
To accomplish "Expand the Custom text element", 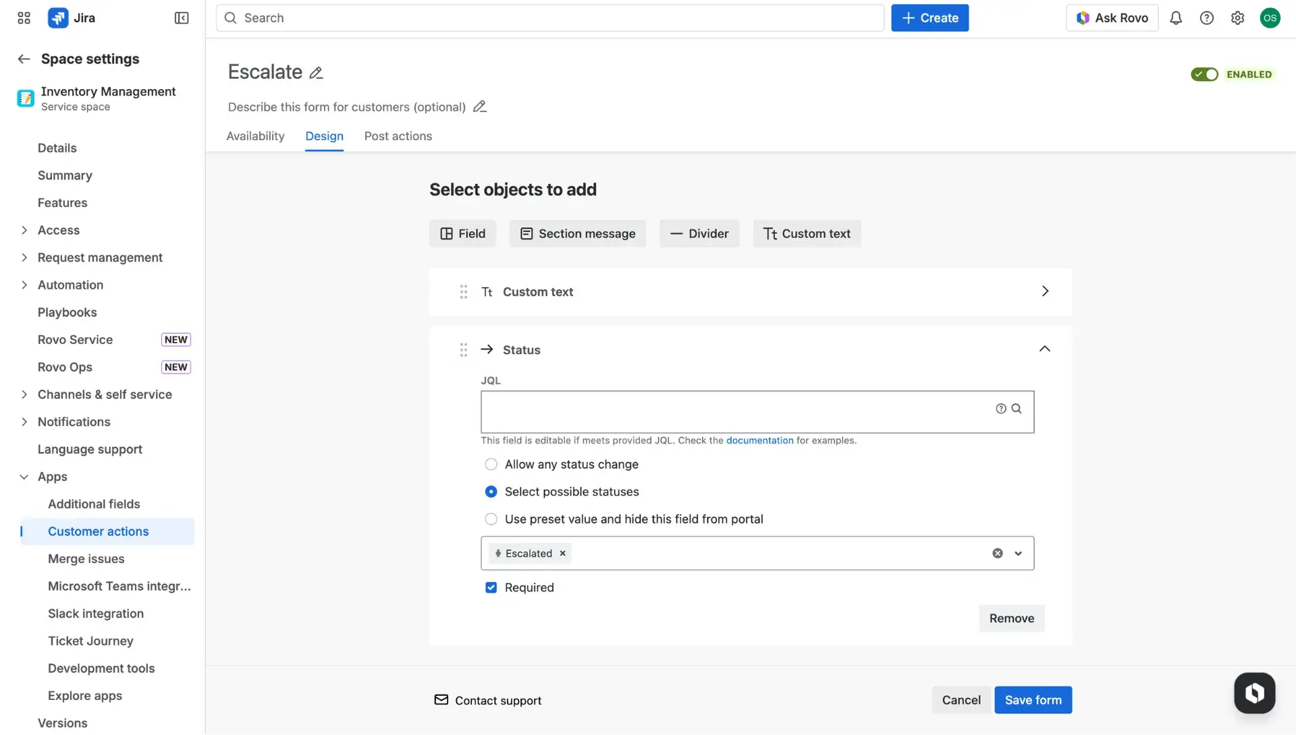I will pyautogui.click(x=1045, y=291).
